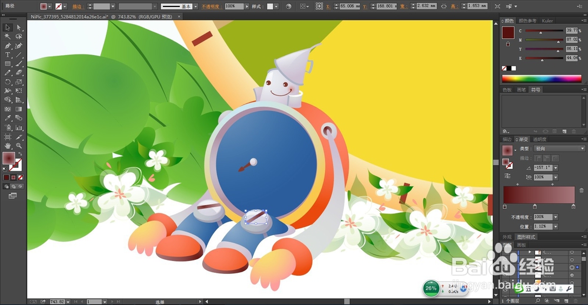Viewport: 588px width, 305px height.
Task: Select the Pen tool
Action: point(8,46)
